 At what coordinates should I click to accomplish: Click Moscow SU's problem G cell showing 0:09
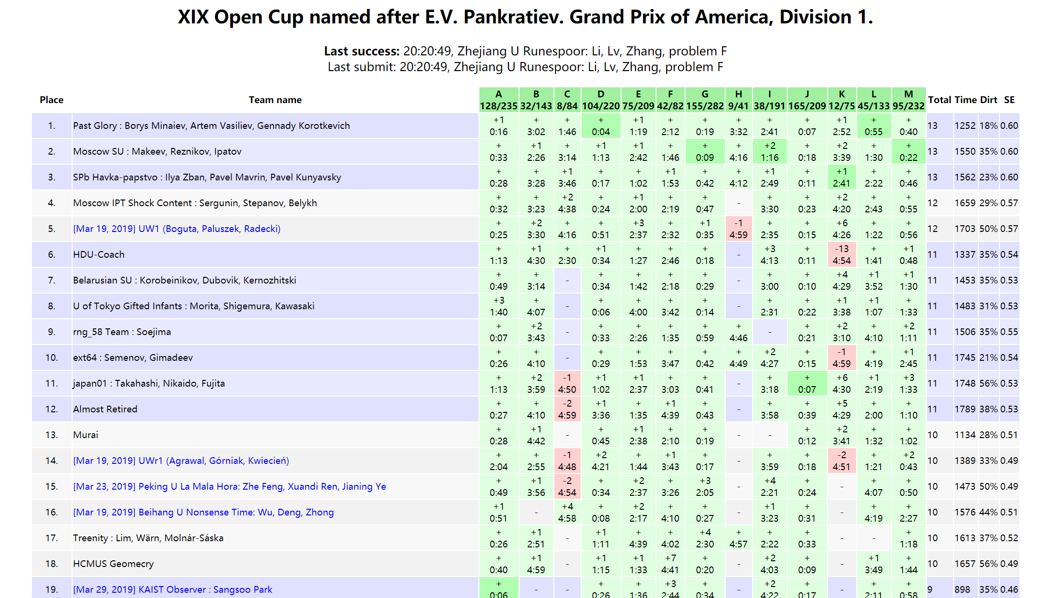[705, 151]
